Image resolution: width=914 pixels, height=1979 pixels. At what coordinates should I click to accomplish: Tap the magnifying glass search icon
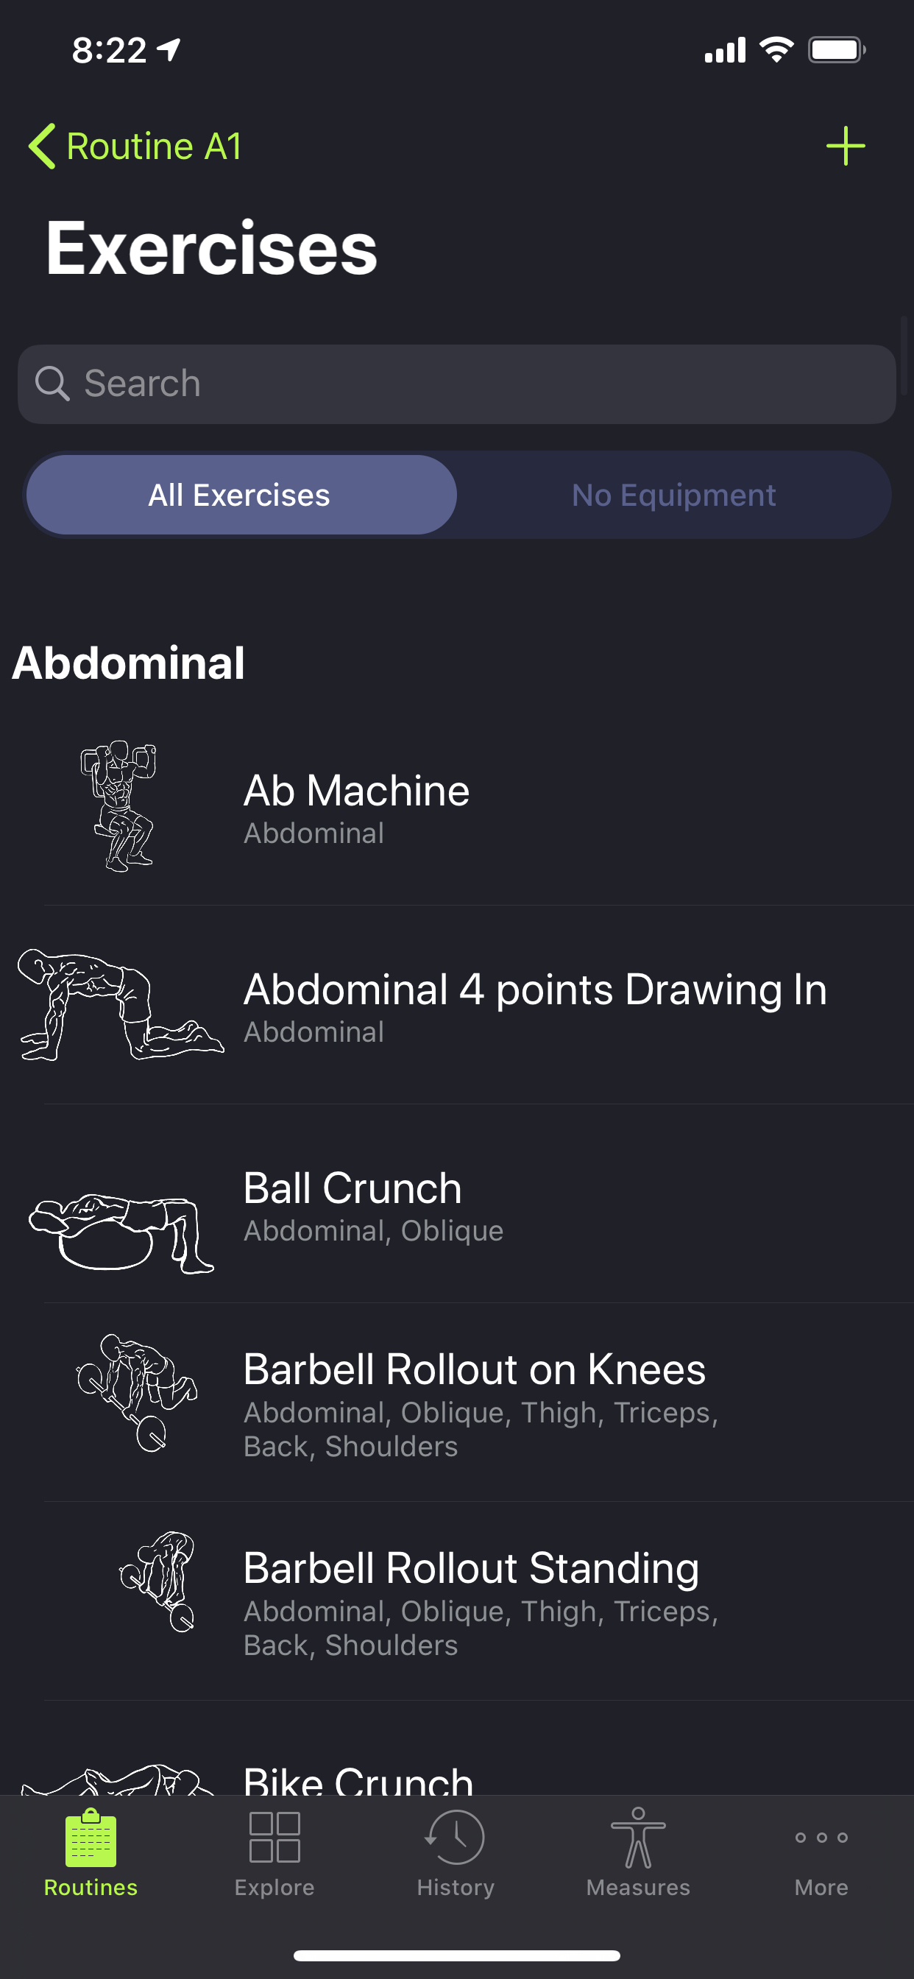[x=52, y=384]
